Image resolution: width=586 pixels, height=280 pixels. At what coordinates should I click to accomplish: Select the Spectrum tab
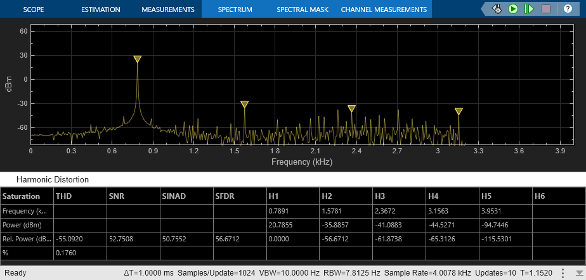[235, 10]
